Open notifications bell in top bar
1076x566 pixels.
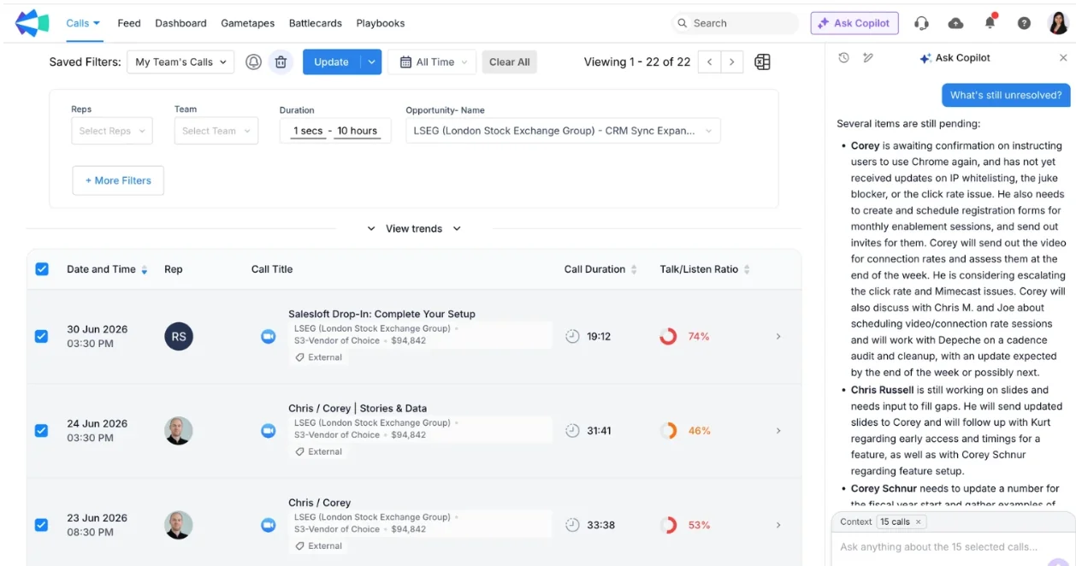click(990, 22)
